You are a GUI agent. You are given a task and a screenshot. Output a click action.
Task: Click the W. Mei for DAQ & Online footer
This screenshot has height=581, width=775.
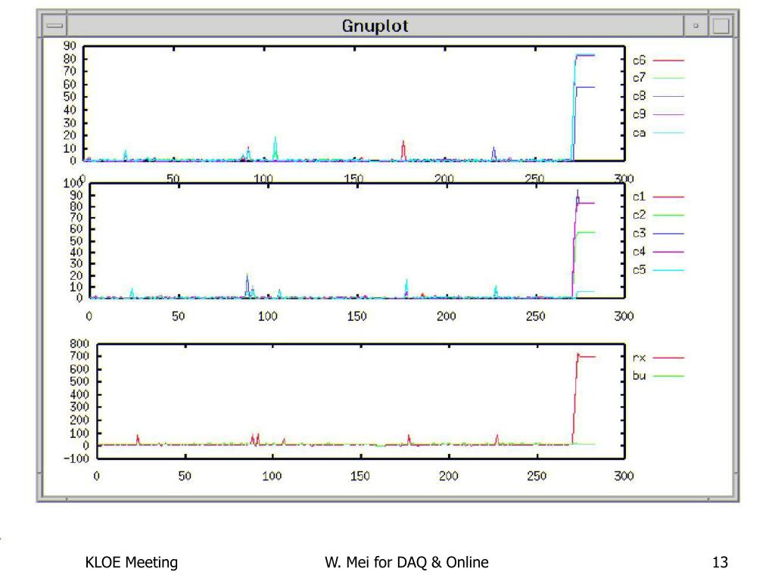[x=406, y=562]
